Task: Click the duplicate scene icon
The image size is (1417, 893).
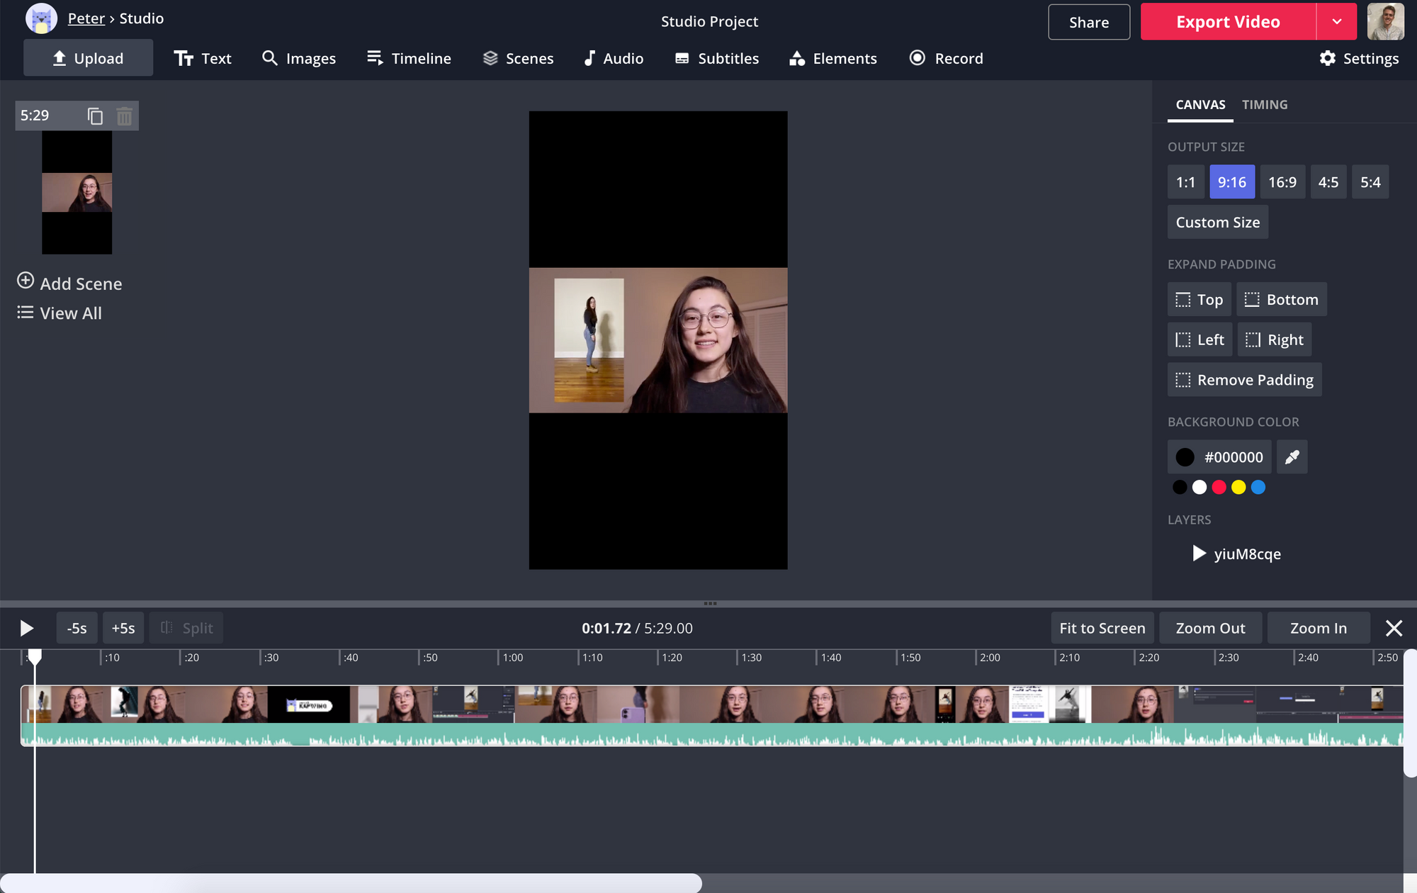Action: (95, 116)
